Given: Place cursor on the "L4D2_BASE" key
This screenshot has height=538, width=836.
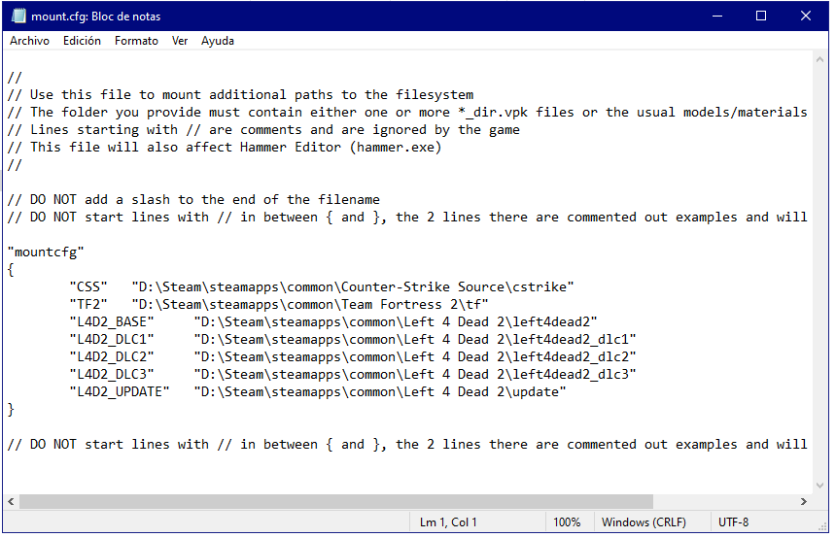Looking at the screenshot, I should 112,322.
